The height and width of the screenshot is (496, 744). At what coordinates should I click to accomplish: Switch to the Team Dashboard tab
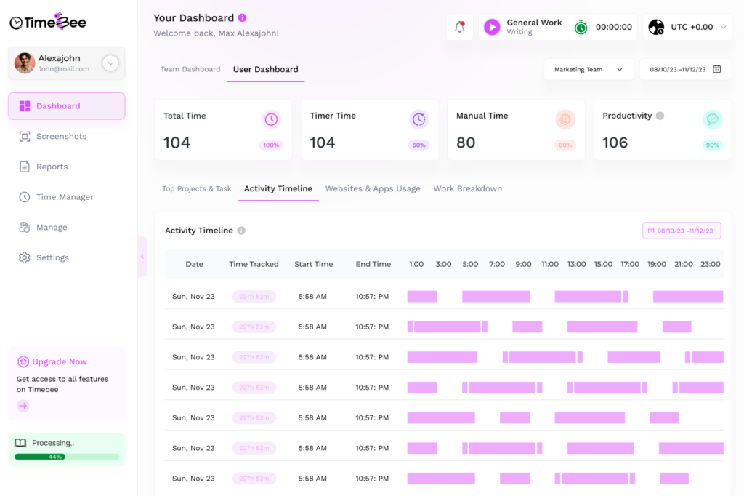point(190,69)
